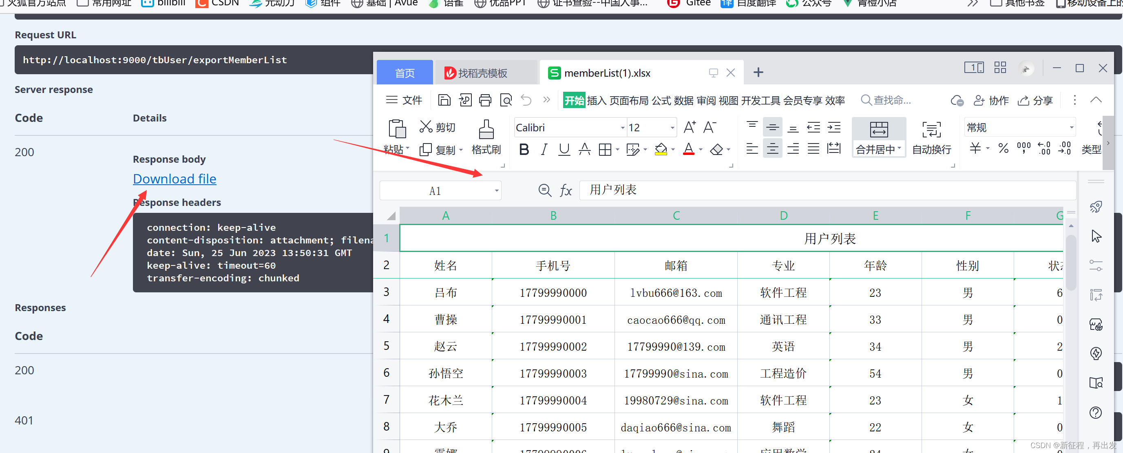Click the Paste clipboard icon

(397, 128)
